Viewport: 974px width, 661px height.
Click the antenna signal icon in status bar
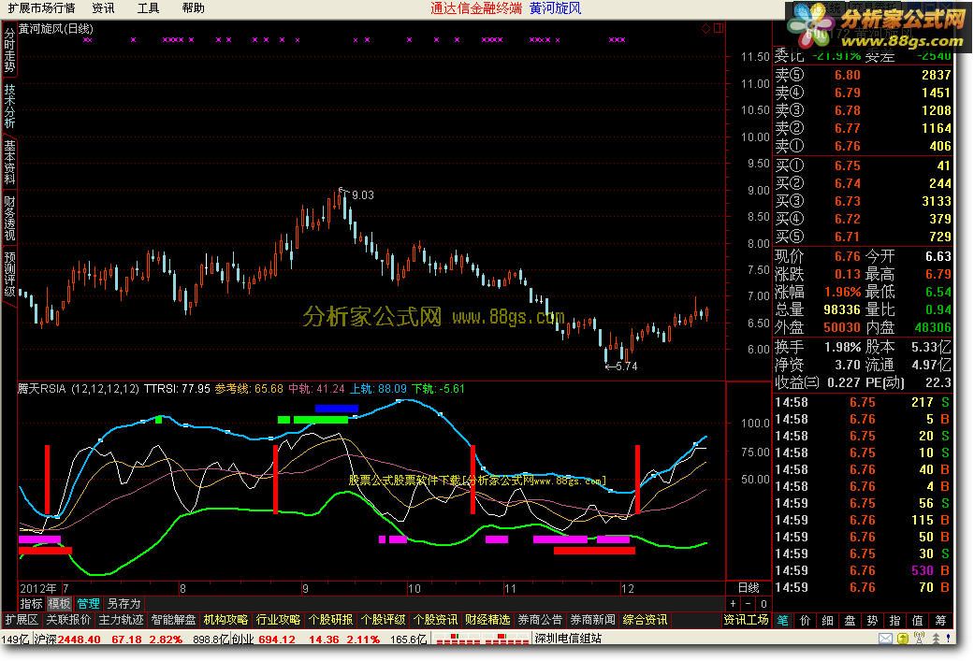click(920, 638)
